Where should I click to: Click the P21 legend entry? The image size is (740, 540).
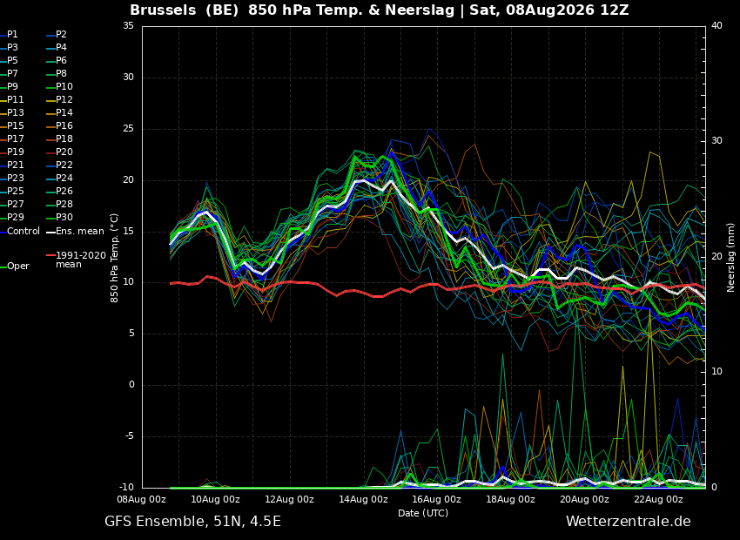point(12,165)
